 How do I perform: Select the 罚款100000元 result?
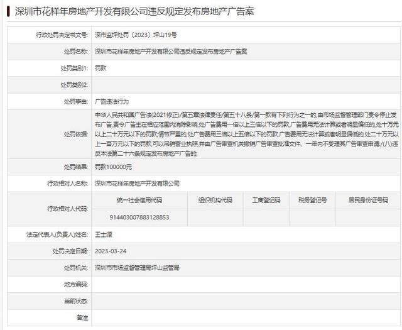pyautogui.click(x=114, y=167)
